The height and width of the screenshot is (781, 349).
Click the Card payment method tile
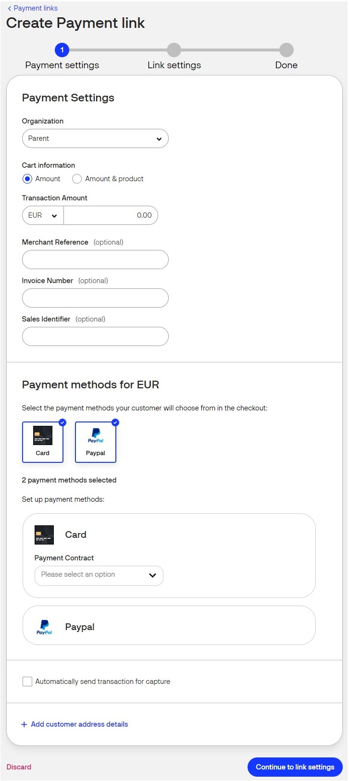(43, 441)
